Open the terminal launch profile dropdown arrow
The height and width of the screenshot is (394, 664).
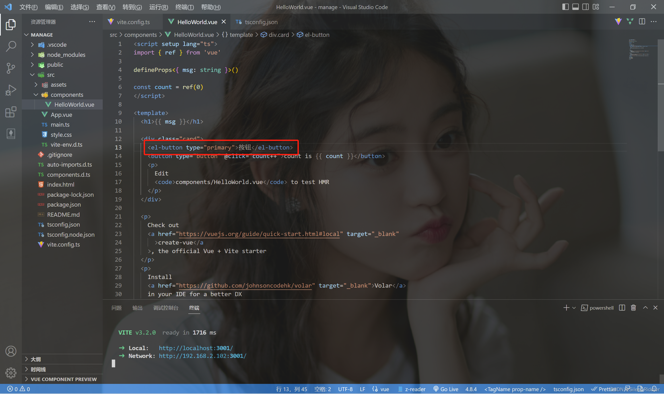pyautogui.click(x=574, y=308)
